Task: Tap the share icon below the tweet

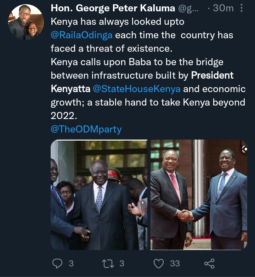Action: click(x=209, y=264)
